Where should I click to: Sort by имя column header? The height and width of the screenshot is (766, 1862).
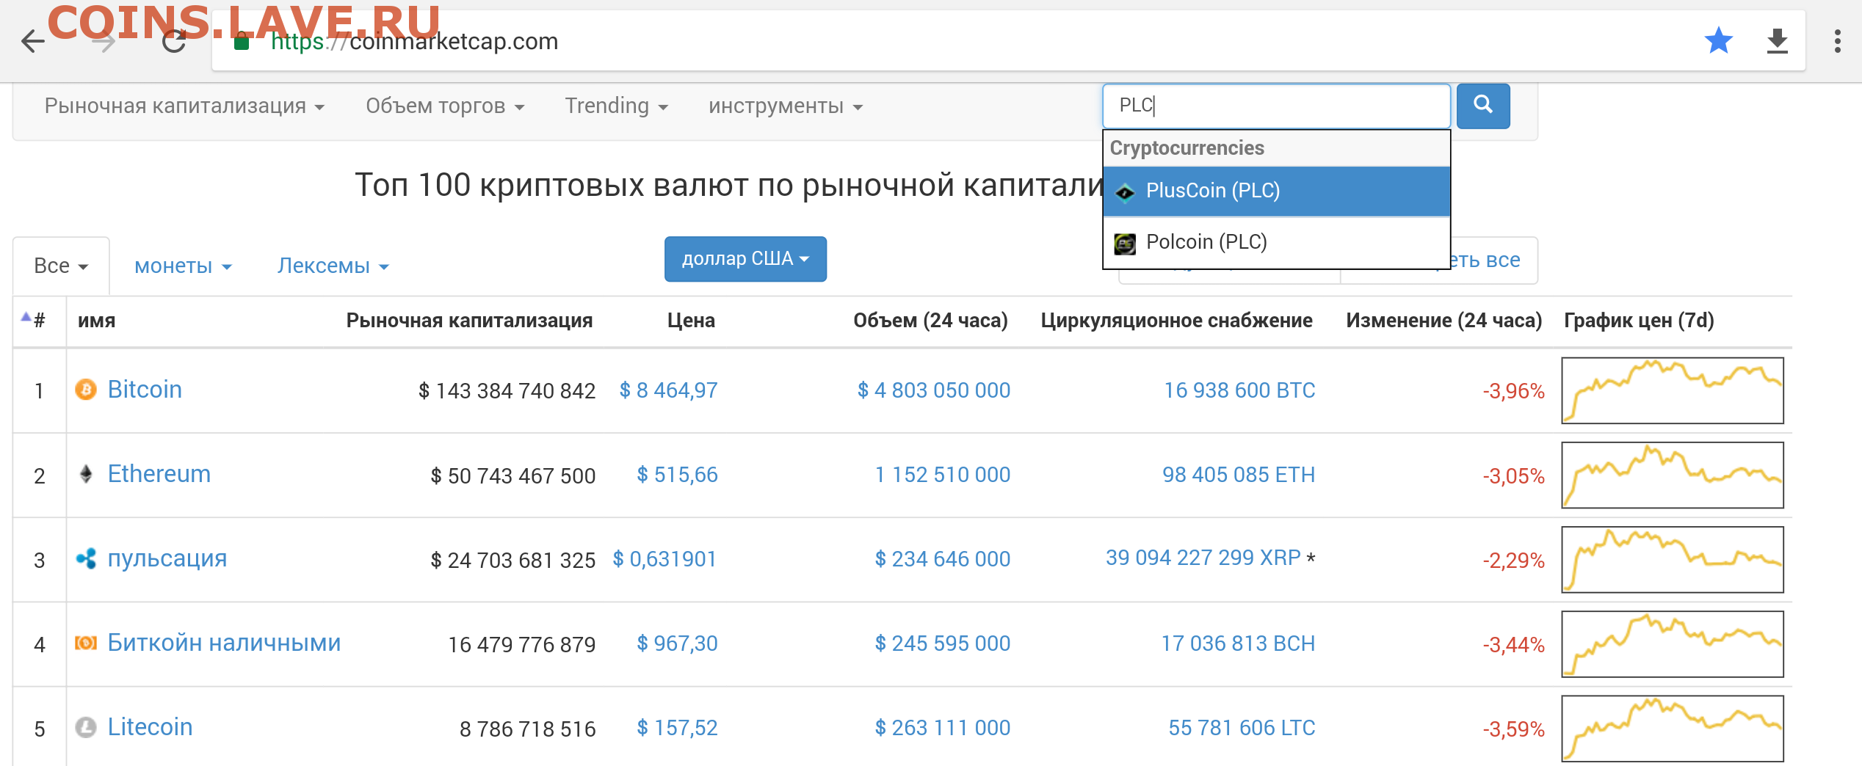point(96,321)
